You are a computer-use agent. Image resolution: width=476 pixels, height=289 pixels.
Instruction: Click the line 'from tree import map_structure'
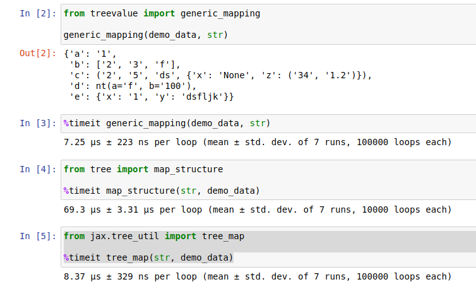point(143,169)
